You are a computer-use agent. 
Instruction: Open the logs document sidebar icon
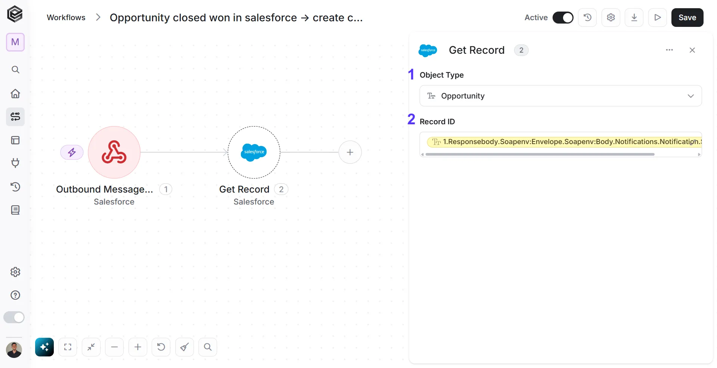pos(15,210)
